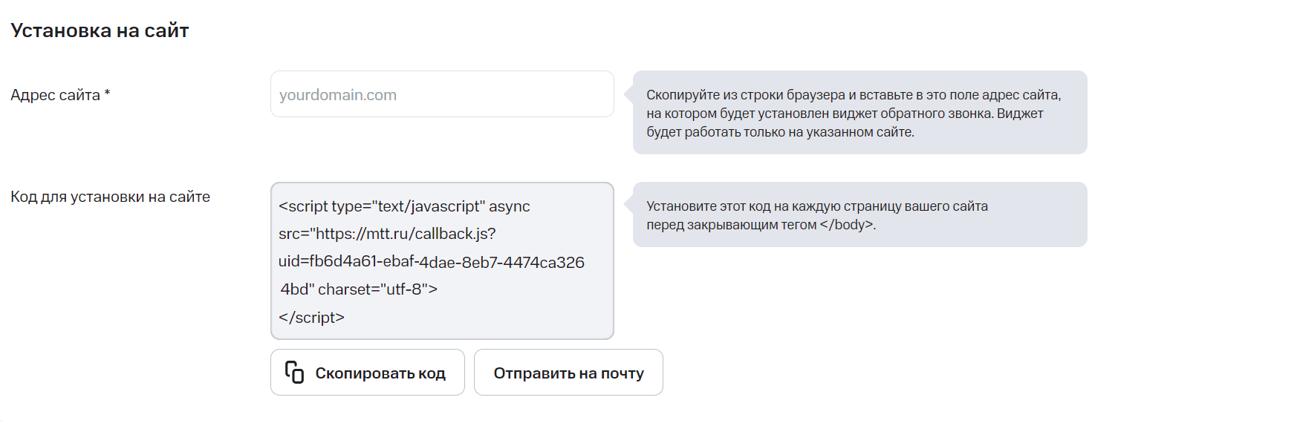Image resolution: width=1300 pixels, height=426 pixels.
Task: Click the required asterisk after Адрес сайта
Action: (x=107, y=94)
